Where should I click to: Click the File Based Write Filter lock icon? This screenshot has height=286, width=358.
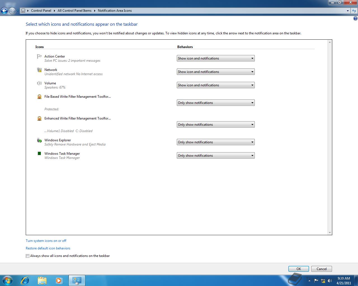[x=39, y=97]
